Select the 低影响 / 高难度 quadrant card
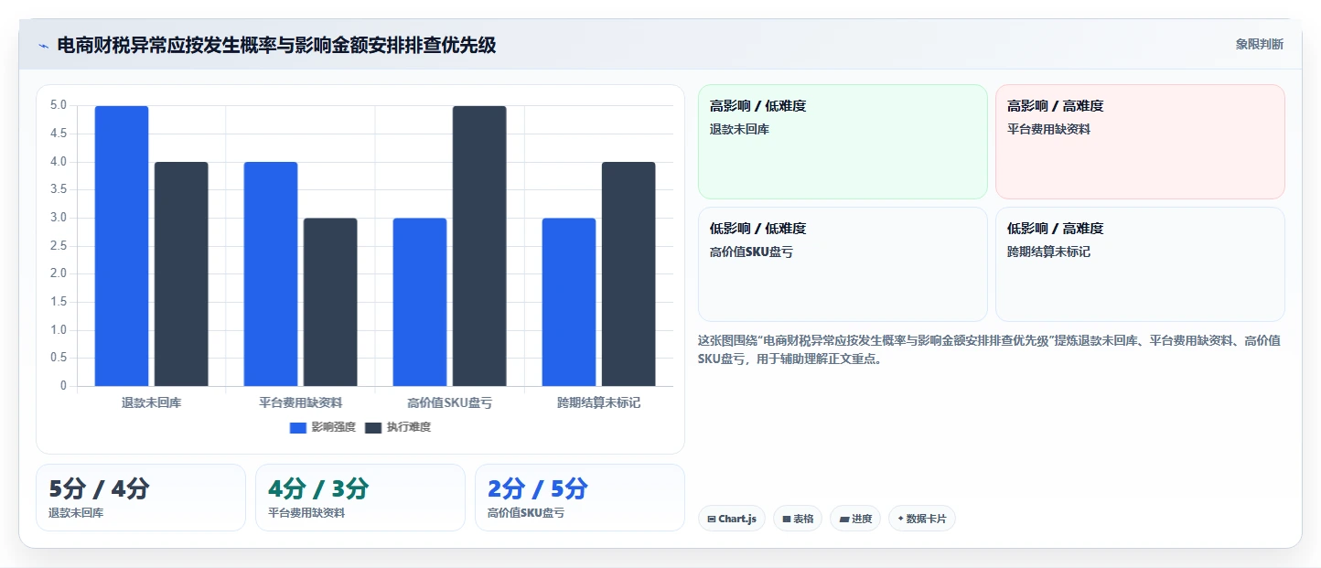 [1140, 264]
